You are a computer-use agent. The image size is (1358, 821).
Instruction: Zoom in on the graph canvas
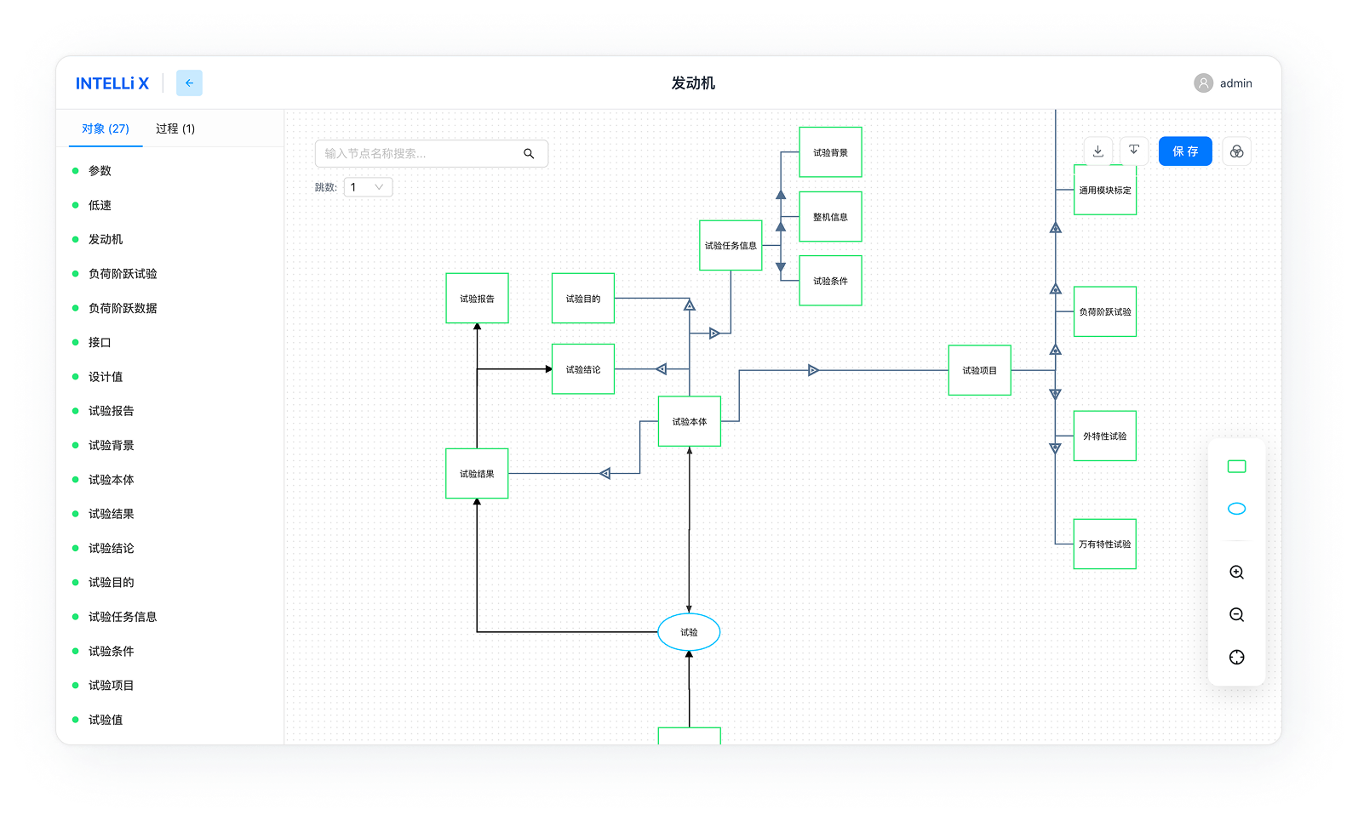click(x=1236, y=573)
